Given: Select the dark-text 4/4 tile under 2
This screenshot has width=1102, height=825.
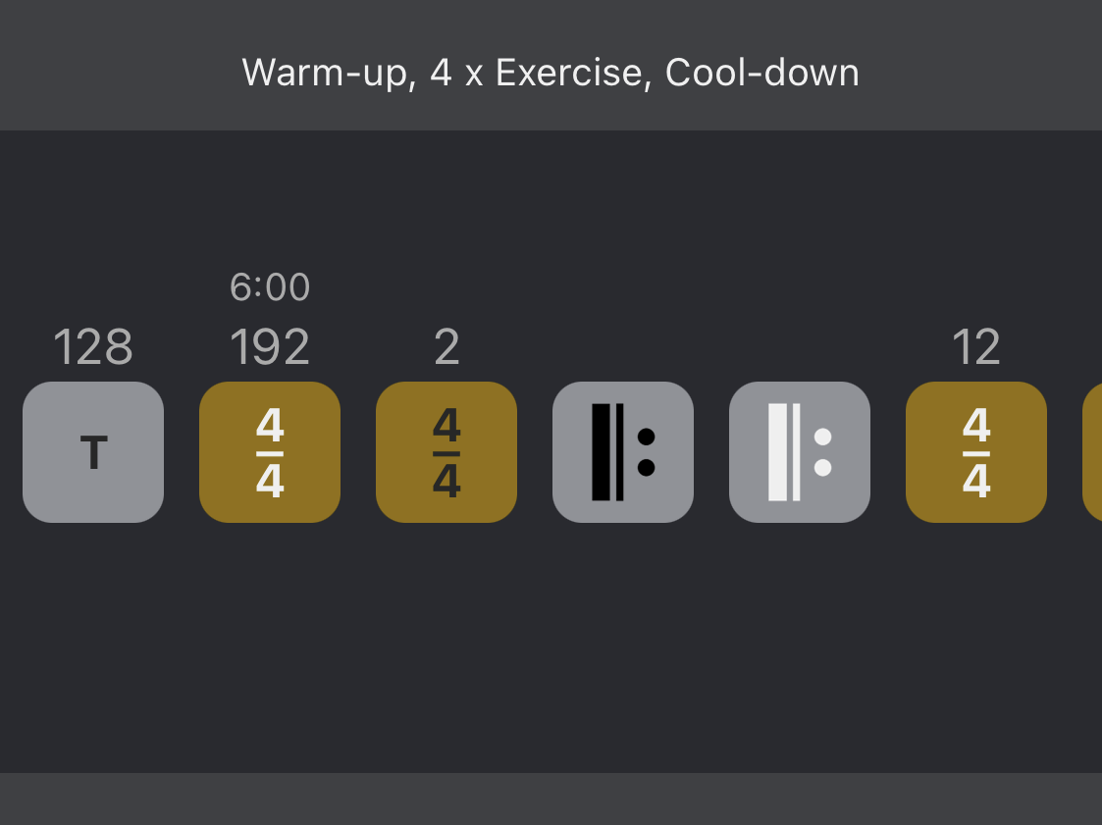Looking at the screenshot, I should tap(446, 452).
